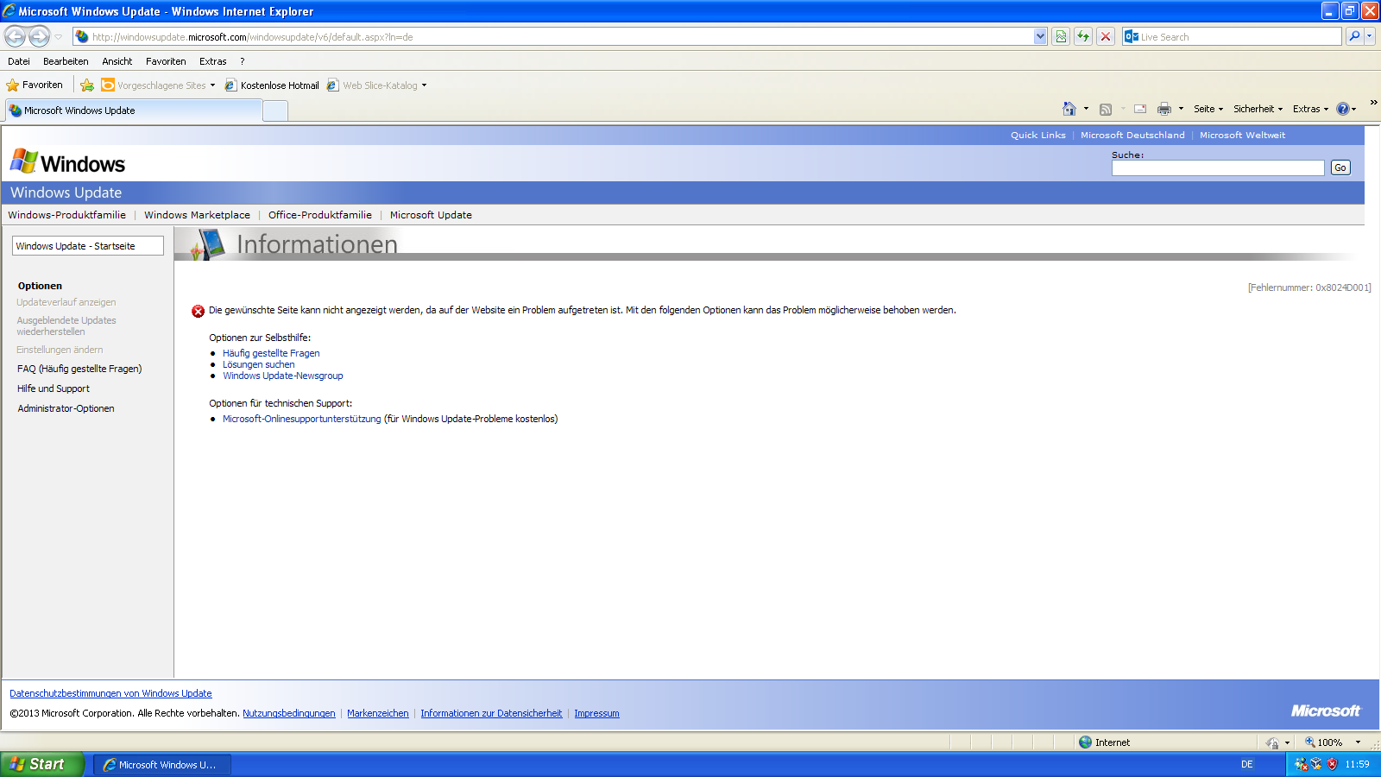
Task: Open FAQ (Häufig gestellte Fragen) sidebar link
Action: click(79, 369)
